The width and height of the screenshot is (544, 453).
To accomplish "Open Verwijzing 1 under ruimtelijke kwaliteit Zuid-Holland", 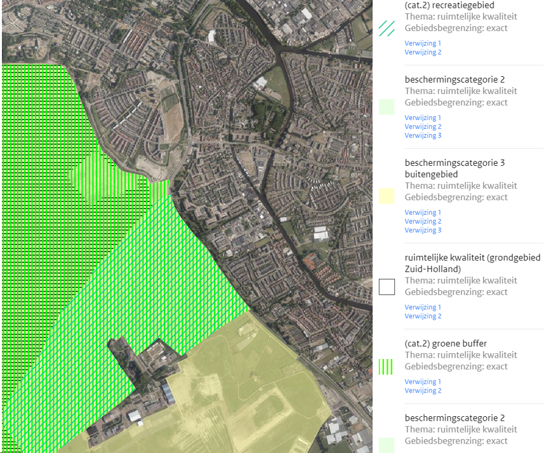I will pyautogui.click(x=423, y=307).
